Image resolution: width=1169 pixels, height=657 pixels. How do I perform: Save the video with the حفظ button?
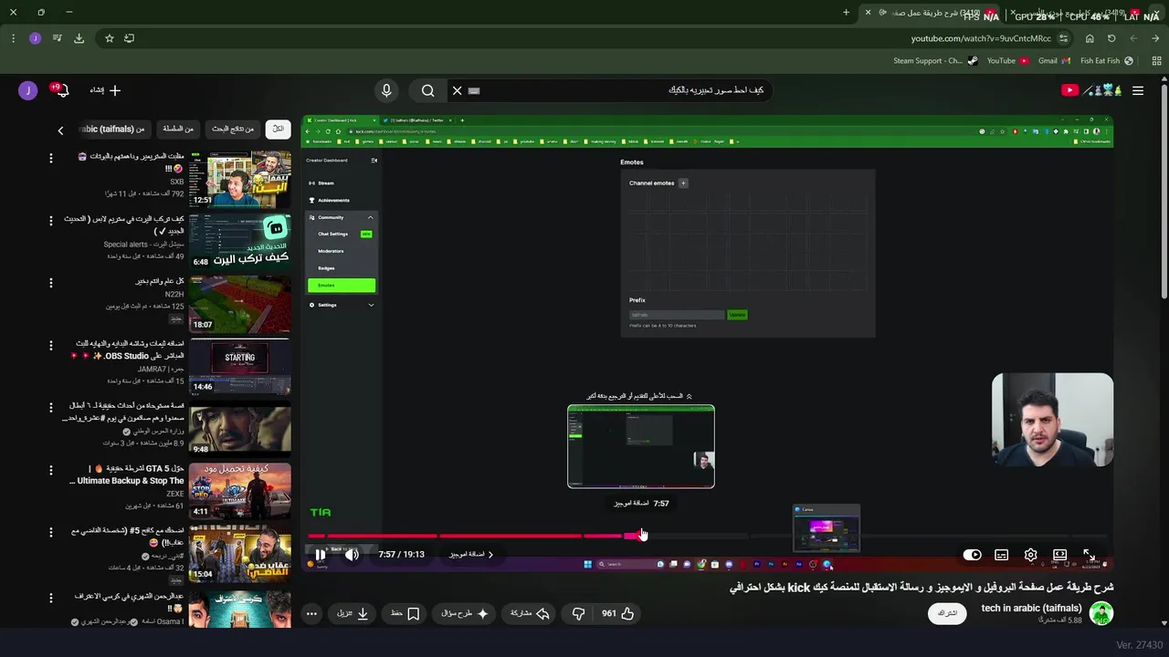pyautogui.click(x=405, y=613)
